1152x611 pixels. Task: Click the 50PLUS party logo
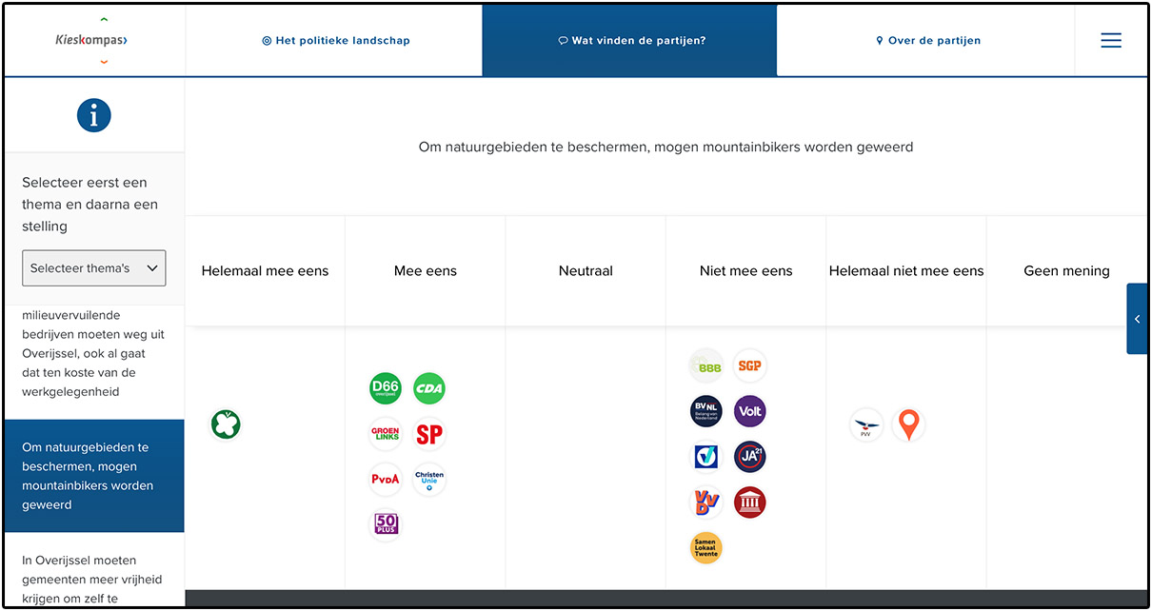pyautogui.click(x=386, y=523)
